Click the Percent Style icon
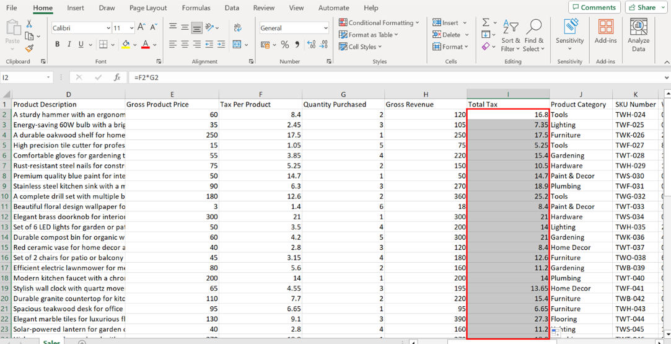 click(284, 45)
